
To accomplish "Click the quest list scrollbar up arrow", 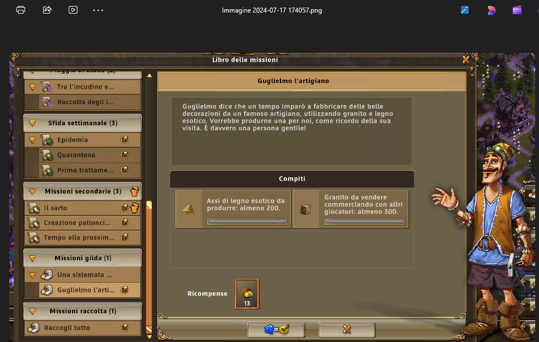I will tap(149, 76).
